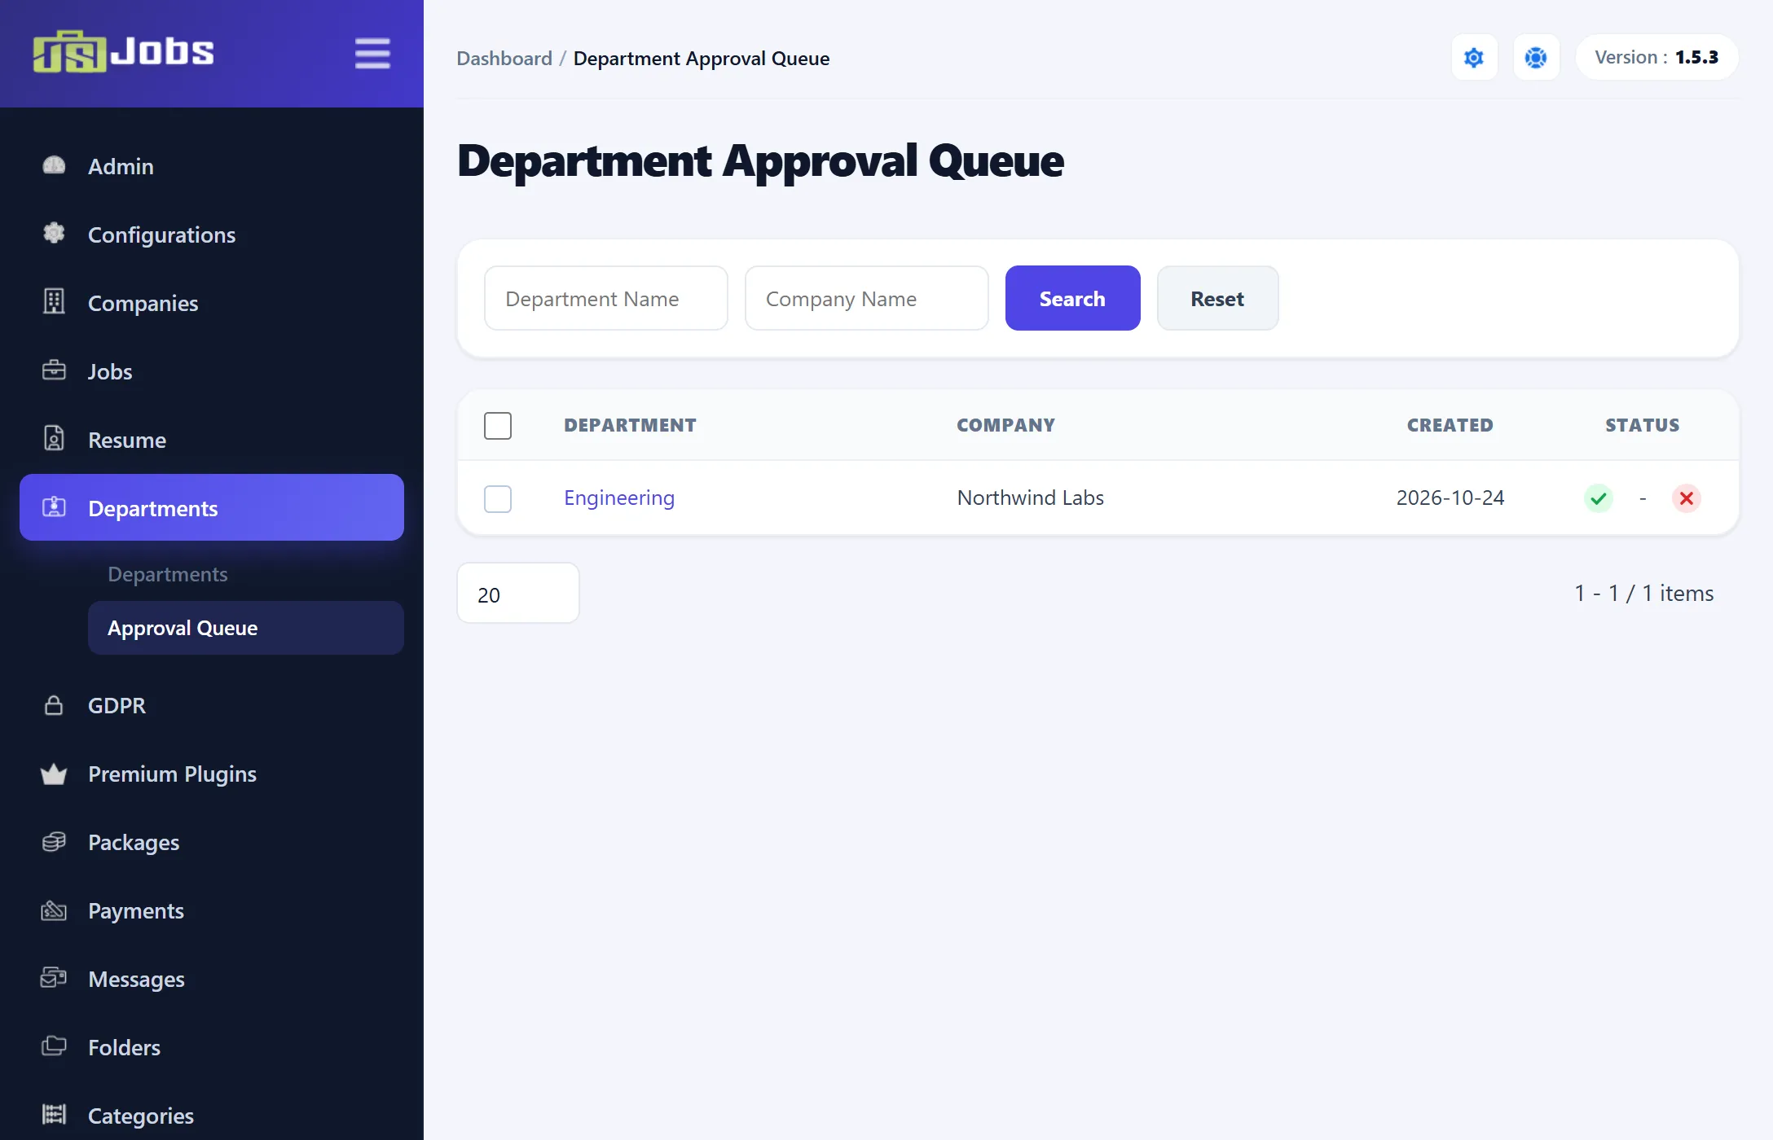Collapse the Departments sidebar section
The width and height of the screenshot is (1773, 1140).
point(212,507)
